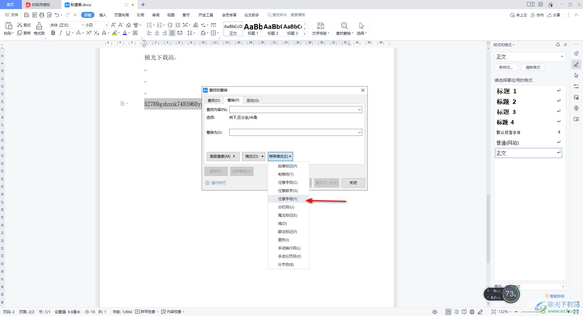Apply superscript X² formatting
This screenshot has height=316, width=583.
point(89,33)
